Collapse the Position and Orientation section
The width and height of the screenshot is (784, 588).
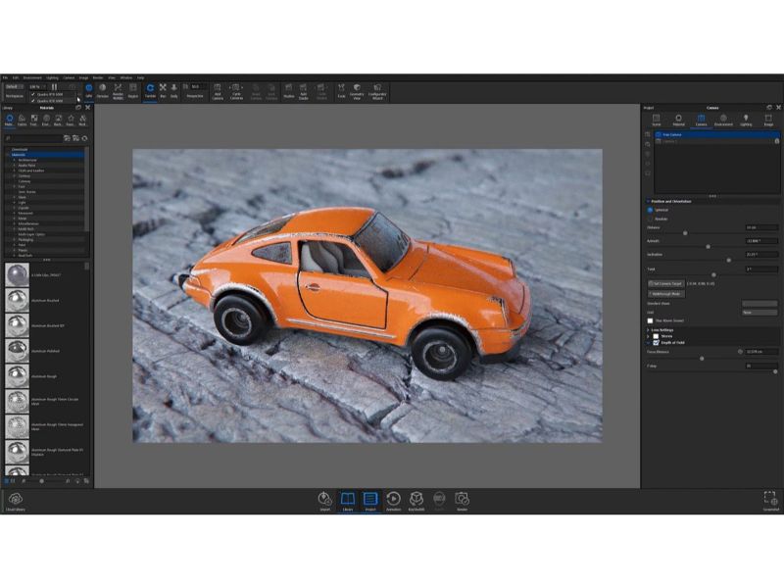(649, 202)
